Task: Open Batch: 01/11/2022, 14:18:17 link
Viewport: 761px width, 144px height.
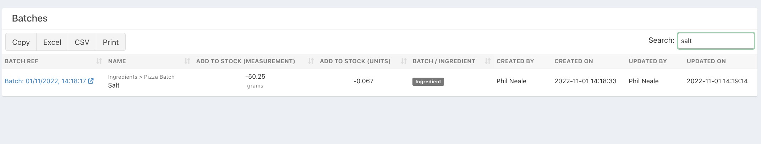Action: [45, 81]
